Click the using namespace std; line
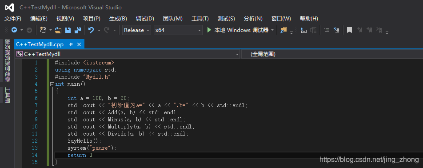Image resolution: width=423 pixels, height=168 pixels. click(x=86, y=70)
